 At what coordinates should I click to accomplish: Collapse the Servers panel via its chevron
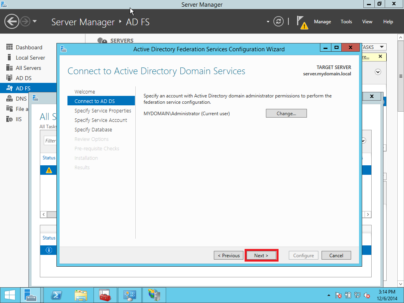[378, 71]
